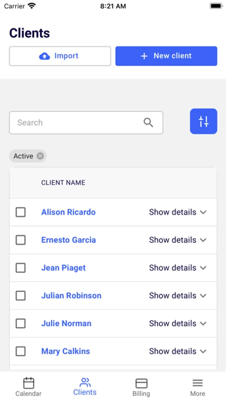Click the magnifier search icon
This screenshot has width=226, height=402.
(148, 122)
